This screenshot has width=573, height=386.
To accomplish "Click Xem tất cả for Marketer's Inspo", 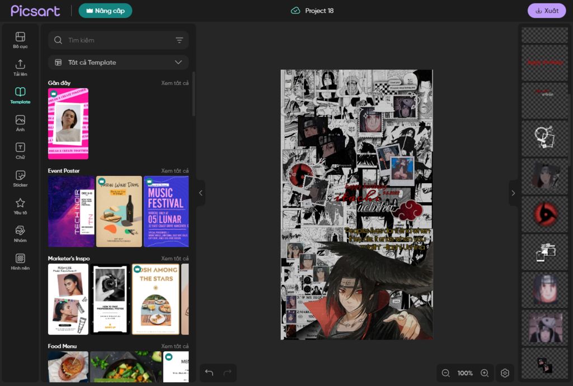I will pos(175,258).
